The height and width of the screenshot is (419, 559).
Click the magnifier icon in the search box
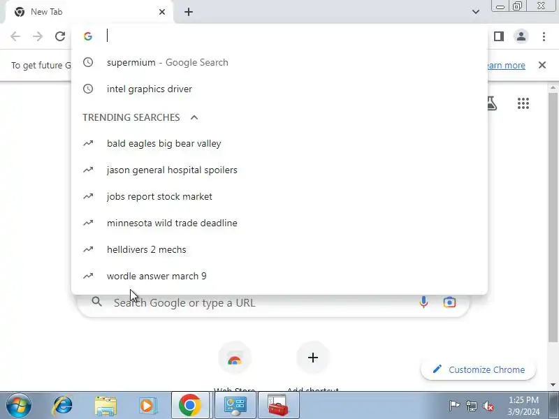click(96, 302)
